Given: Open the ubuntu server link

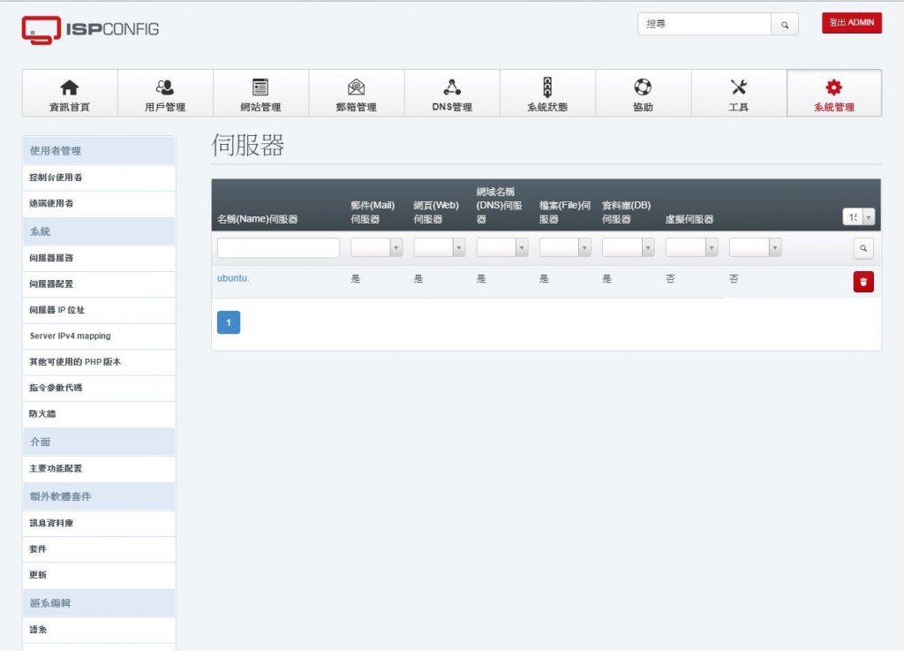Looking at the screenshot, I should click(233, 278).
